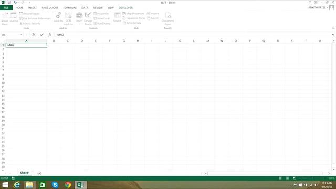Open the XML Source pane
The width and height of the screenshot is (336, 189).
[117, 17]
